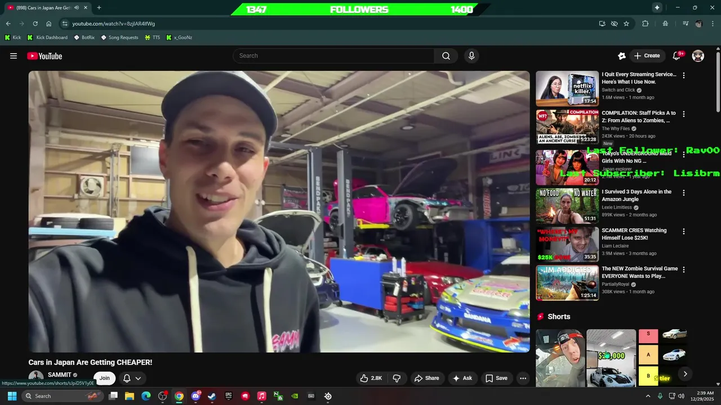This screenshot has width=721, height=405.
Task: Open options for The Why Files compilation video
Action: (x=684, y=114)
